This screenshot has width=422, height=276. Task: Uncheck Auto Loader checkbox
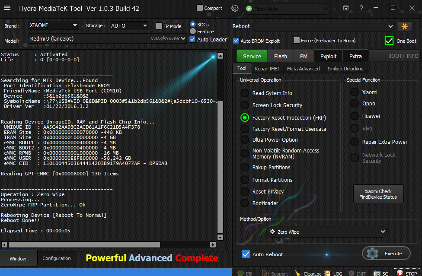[x=192, y=39]
